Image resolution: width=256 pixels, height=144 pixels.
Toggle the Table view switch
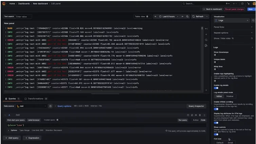147,16
